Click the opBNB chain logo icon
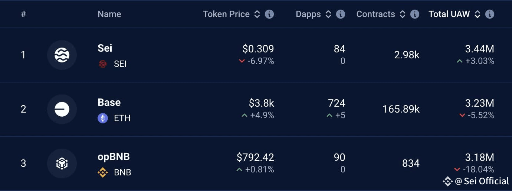512x191 pixels. [62, 164]
